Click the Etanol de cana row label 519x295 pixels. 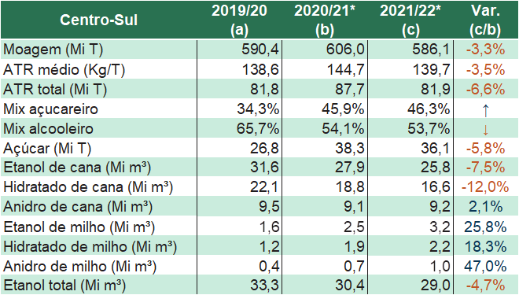coord(77,168)
